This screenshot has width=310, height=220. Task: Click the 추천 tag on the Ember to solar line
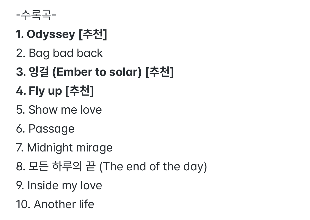(x=160, y=72)
